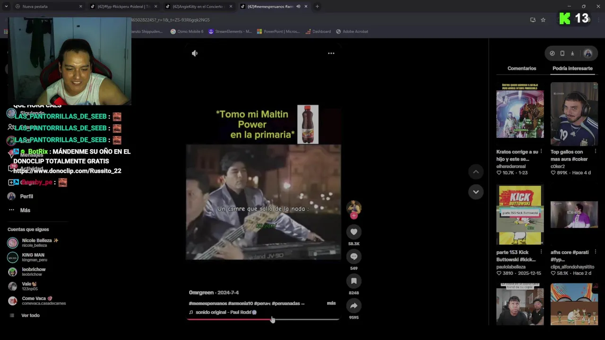Open the Dashboard bookmark
Viewport: 605px width, 340px height.
click(x=318, y=32)
